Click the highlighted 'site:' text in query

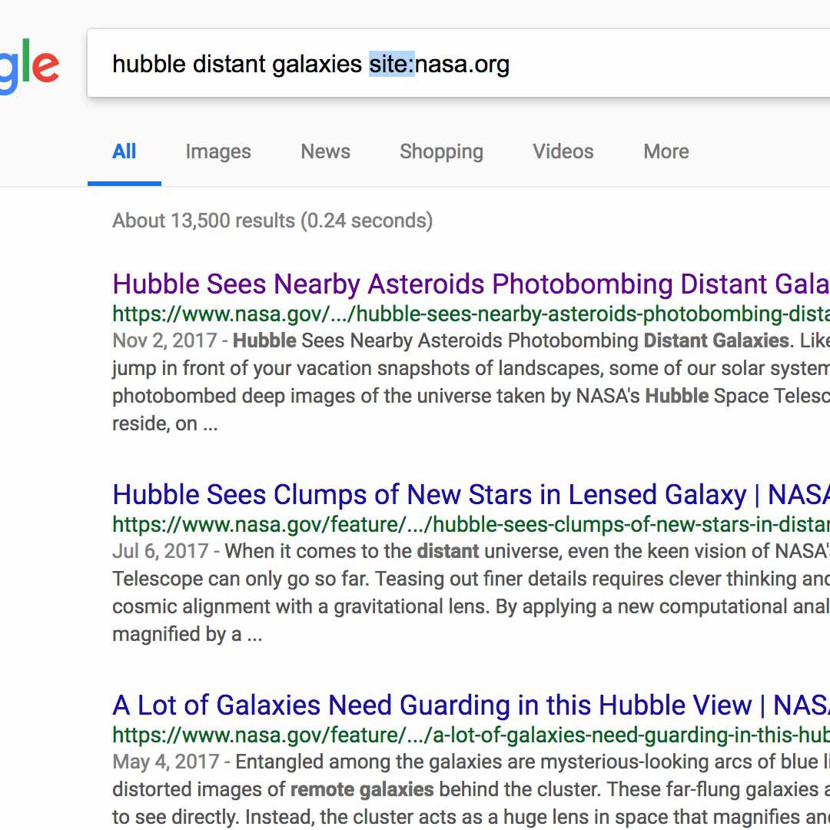[x=392, y=64]
